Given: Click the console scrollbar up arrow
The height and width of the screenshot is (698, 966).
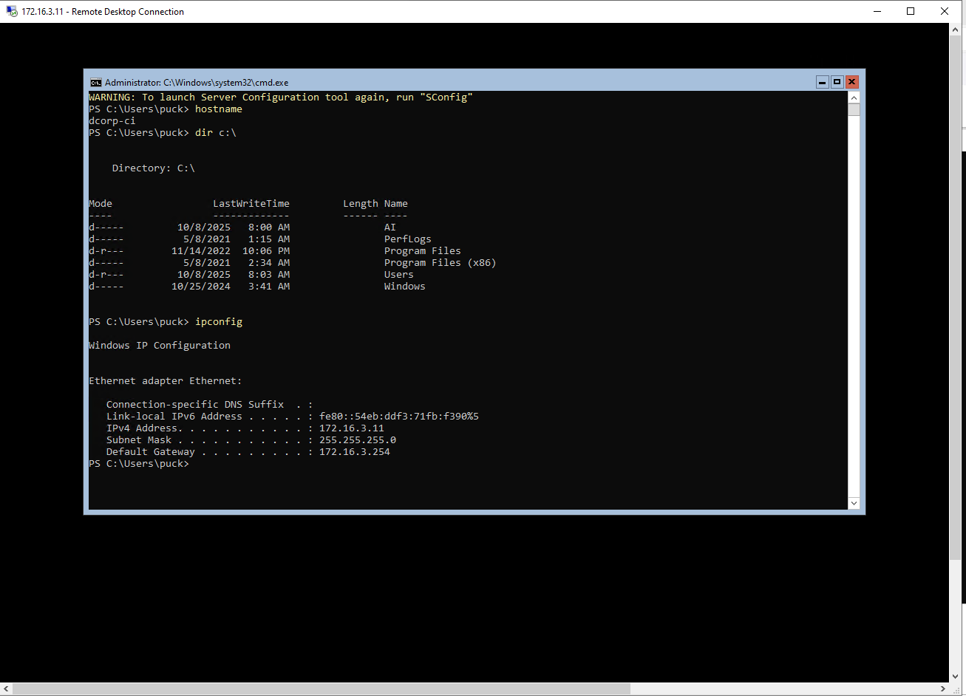Looking at the screenshot, I should [854, 97].
